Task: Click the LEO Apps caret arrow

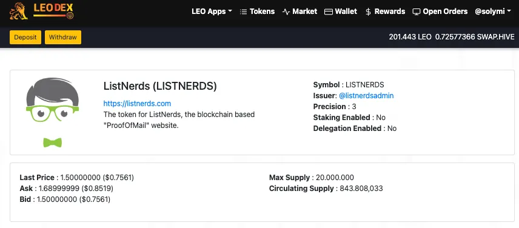Action: click(x=230, y=12)
